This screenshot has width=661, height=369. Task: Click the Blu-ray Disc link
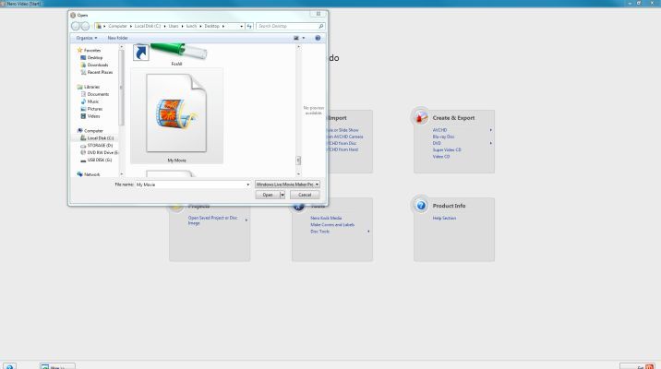click(x=443, y=137)
